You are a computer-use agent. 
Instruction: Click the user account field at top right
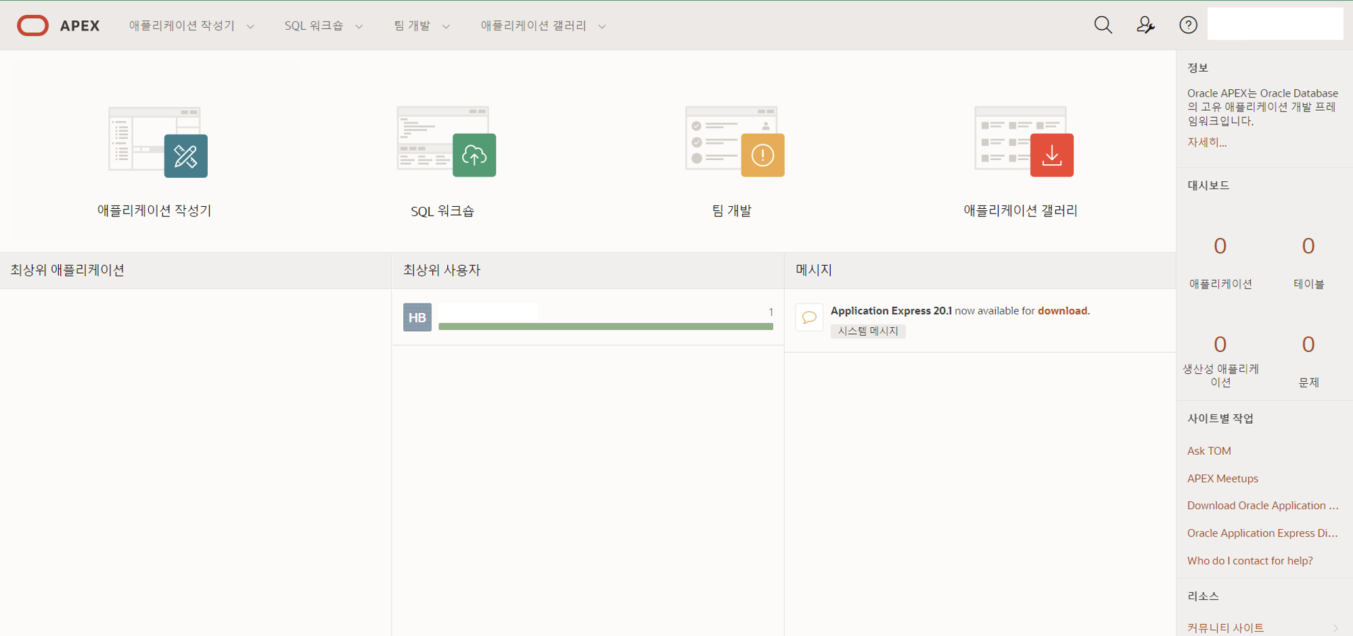(1275, 24)
